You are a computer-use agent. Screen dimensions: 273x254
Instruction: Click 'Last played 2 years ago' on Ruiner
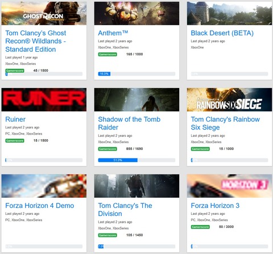point(22,127)
